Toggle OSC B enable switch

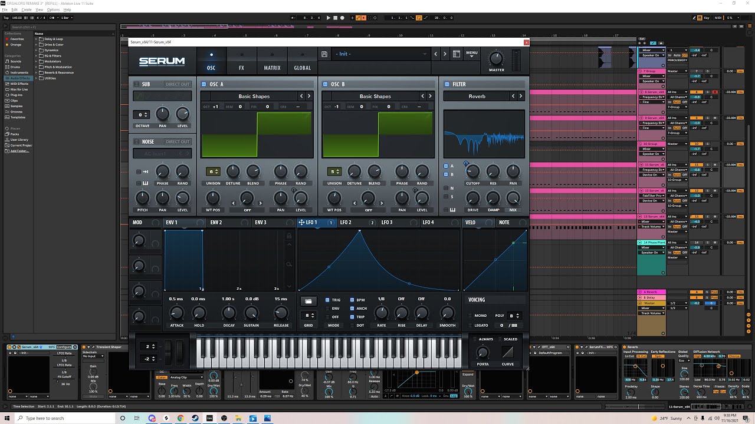pyautogui.click(x=326, y=84)
